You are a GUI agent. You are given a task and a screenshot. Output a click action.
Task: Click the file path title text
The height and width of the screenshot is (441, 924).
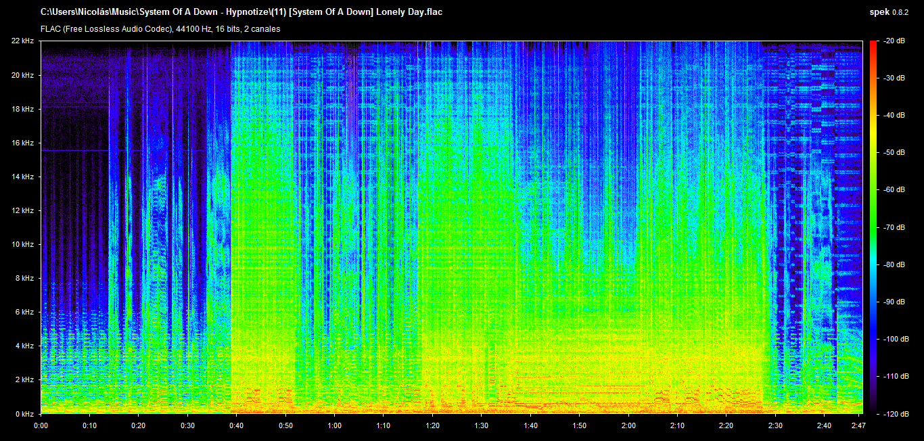241,12
